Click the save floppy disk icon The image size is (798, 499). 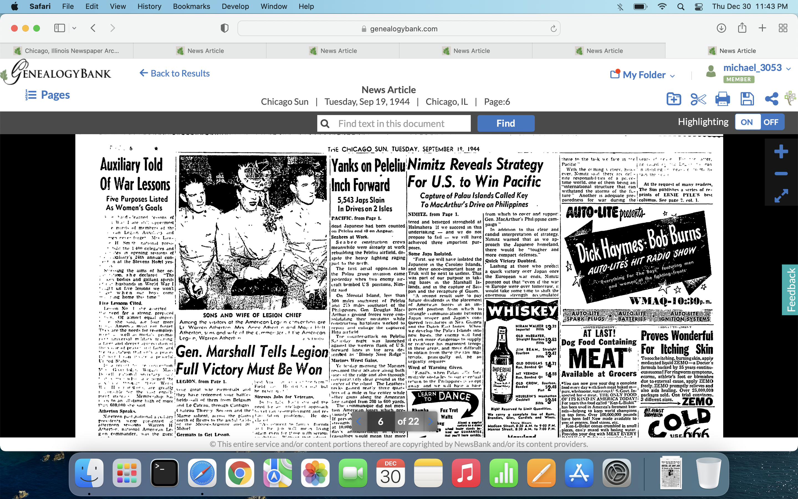coord(747,99)
